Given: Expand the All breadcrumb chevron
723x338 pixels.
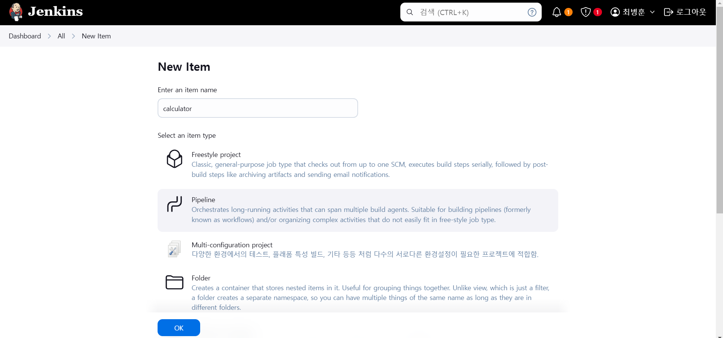Looking at the screenshot, I should 74,36.
